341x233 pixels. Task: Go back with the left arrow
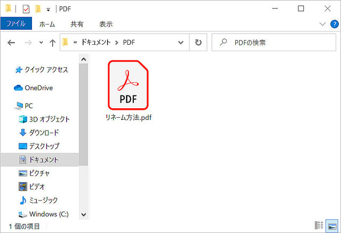click(x=11, y=43)
